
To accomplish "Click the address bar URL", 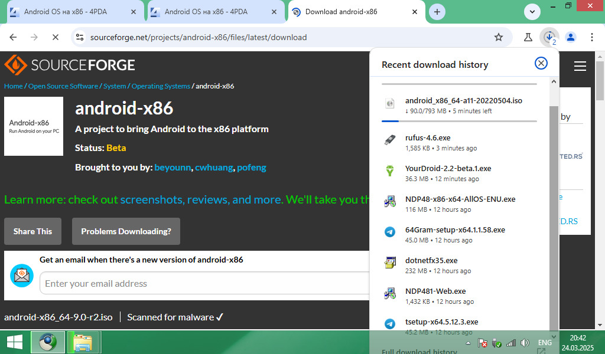I will tap(199, 37).
